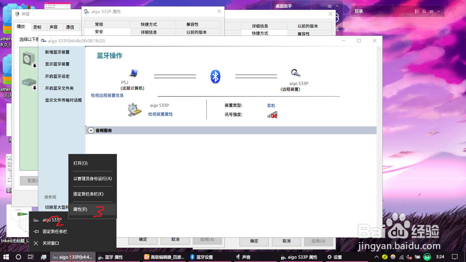The width and height of the screenshot is (466, 262).
Task: Click the PSJ laptop computer icon
Action: pyautogui.click(x=133, y=73)
